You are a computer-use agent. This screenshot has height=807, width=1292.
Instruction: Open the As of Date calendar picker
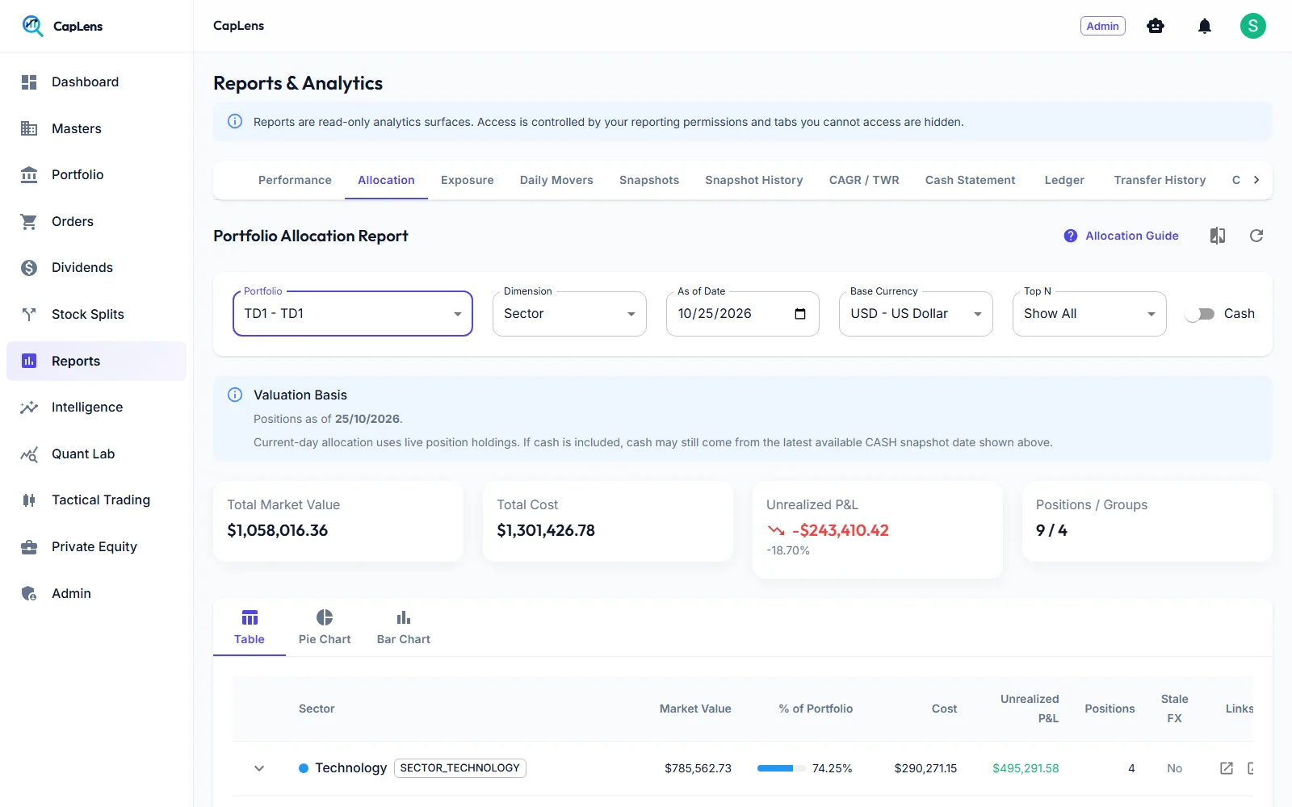[800, 314]
